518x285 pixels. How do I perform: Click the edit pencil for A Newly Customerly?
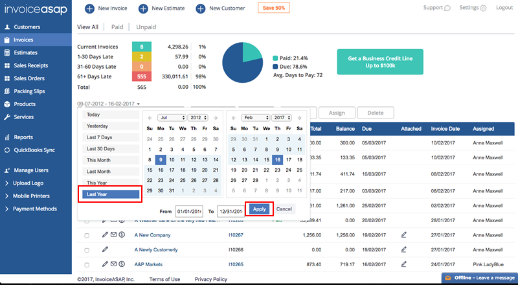pos(104,249)
